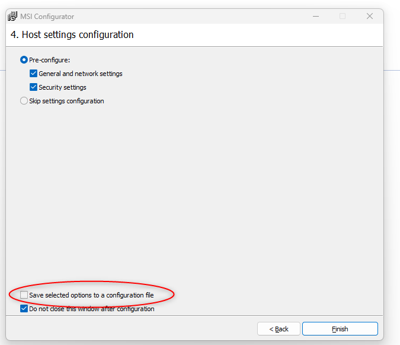Choose Skip settings configuration option
The image size is (400, 345).
[24, 101]
